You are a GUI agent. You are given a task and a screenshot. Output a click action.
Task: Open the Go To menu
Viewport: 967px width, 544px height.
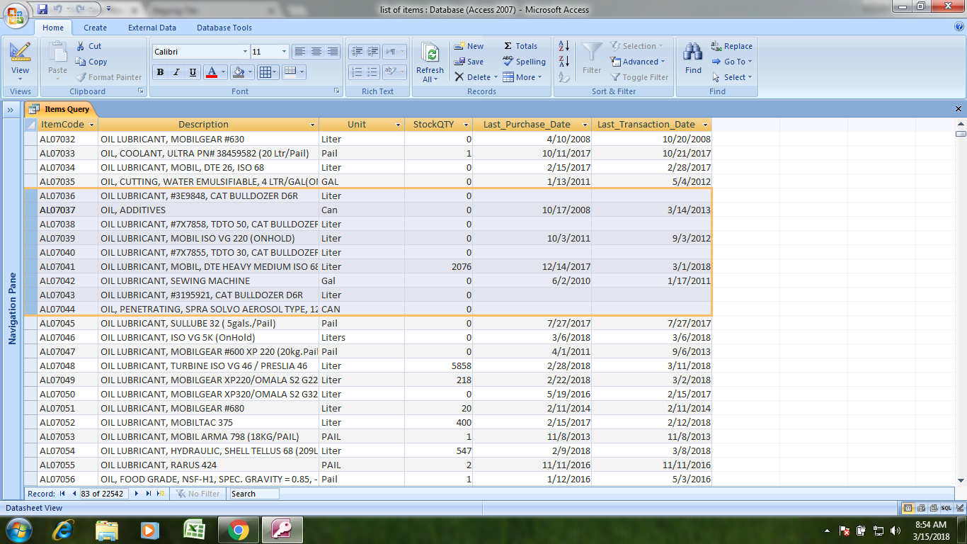click(x=732, y=62)
